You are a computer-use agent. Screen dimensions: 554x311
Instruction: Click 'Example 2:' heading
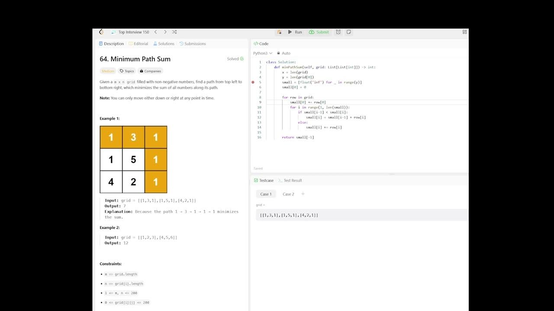click(110, 228)
